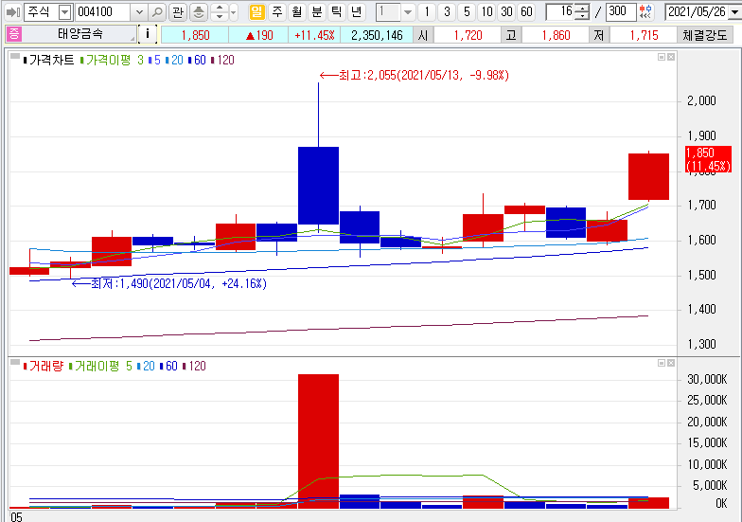Screen dimensions: 742x522
Task: Switch to 년 yearly chart period
Action: click(356, 11)
